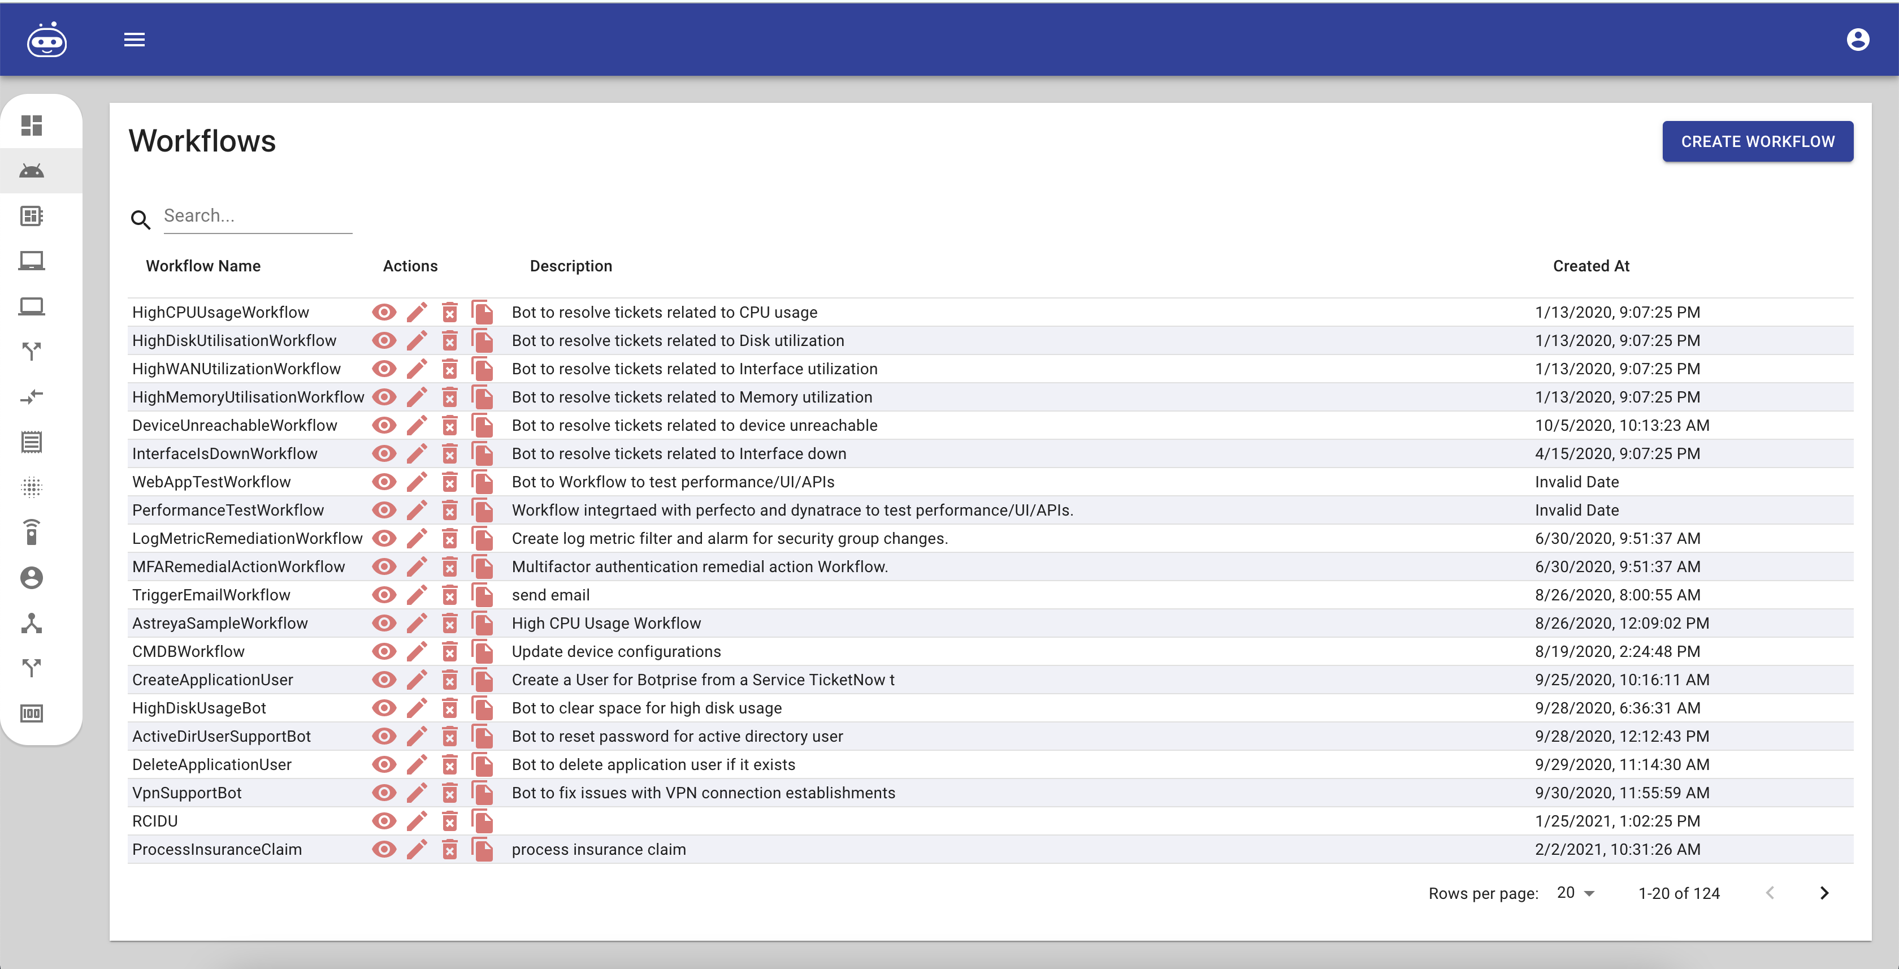View PerformanceTestWorkflow with eye icon
The width and height of the screenshot is (1899, 969).
point(384,509)
